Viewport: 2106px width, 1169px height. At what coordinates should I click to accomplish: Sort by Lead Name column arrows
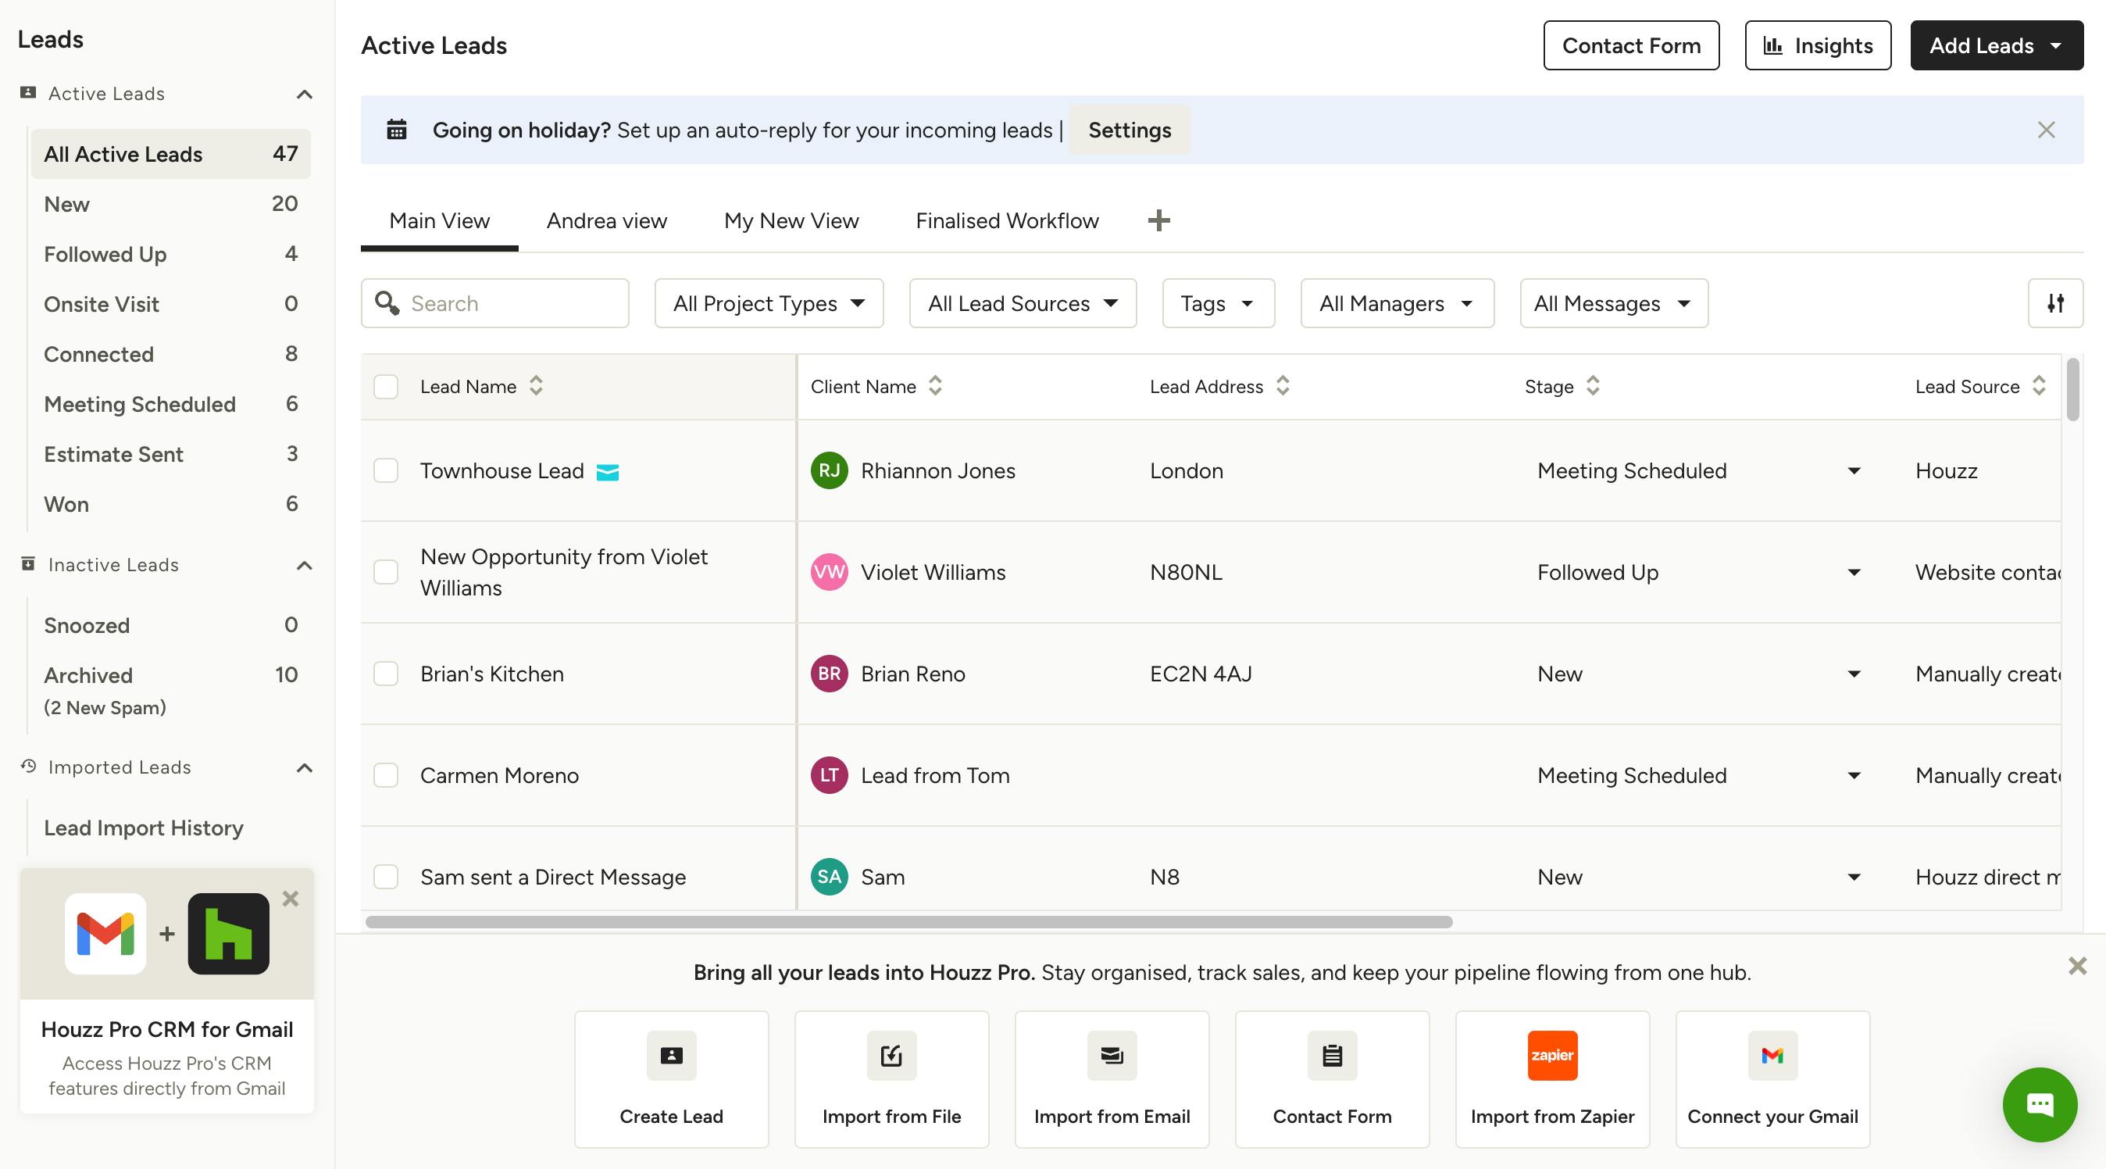pyautogui.click(x=537, y=385)
